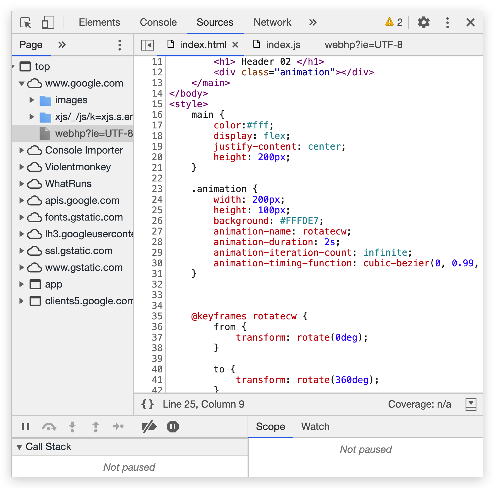Screen dimensions: 494x488
Task: Select webhp?ie=UTF-8 file in tree
Action: click(x=94, y=133)
